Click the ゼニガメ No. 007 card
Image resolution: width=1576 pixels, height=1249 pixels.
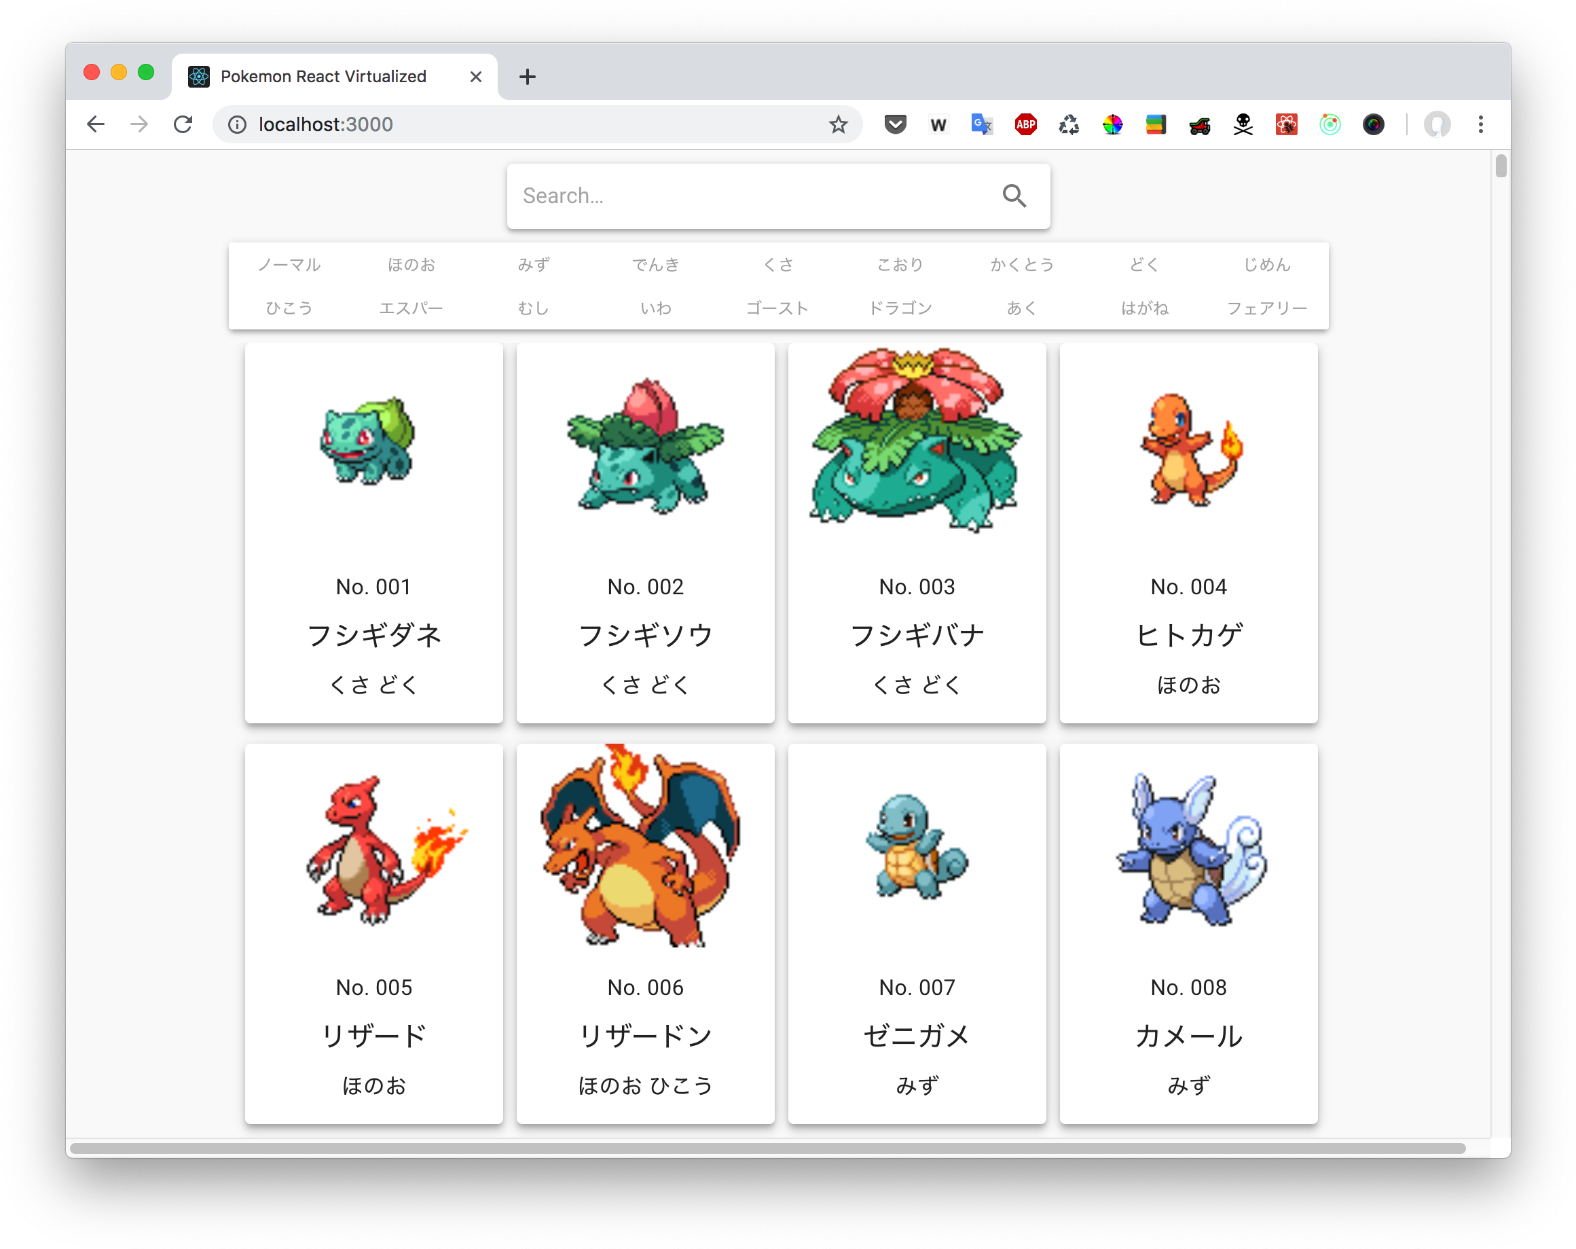point(917,934)
